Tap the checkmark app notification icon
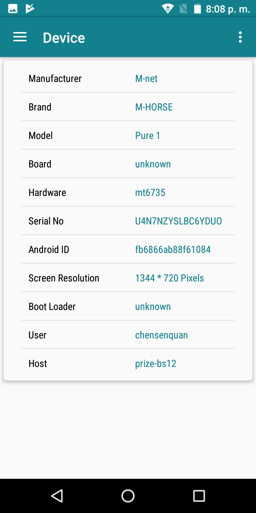256x513 pixels. [30, 9]
